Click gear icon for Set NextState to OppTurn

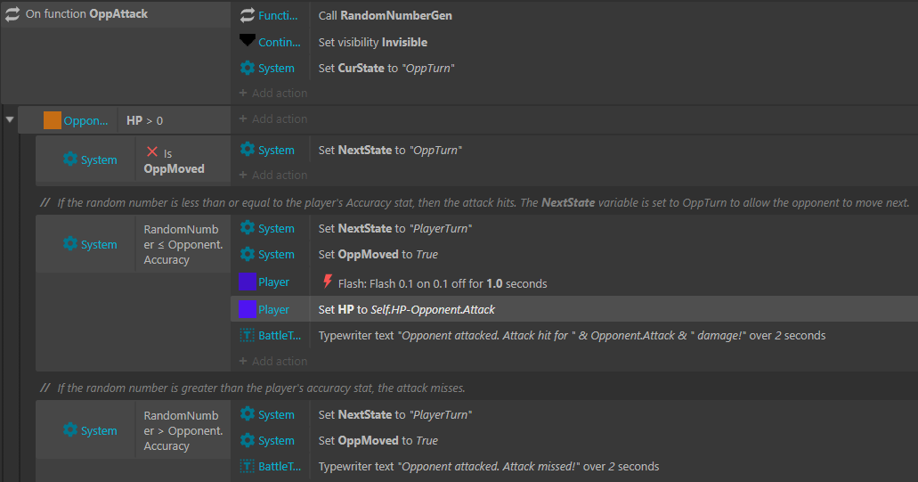point(247,150)
